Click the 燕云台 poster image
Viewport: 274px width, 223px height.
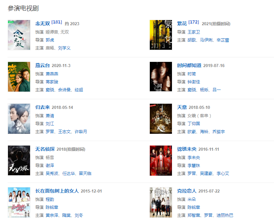coord(19,77)
